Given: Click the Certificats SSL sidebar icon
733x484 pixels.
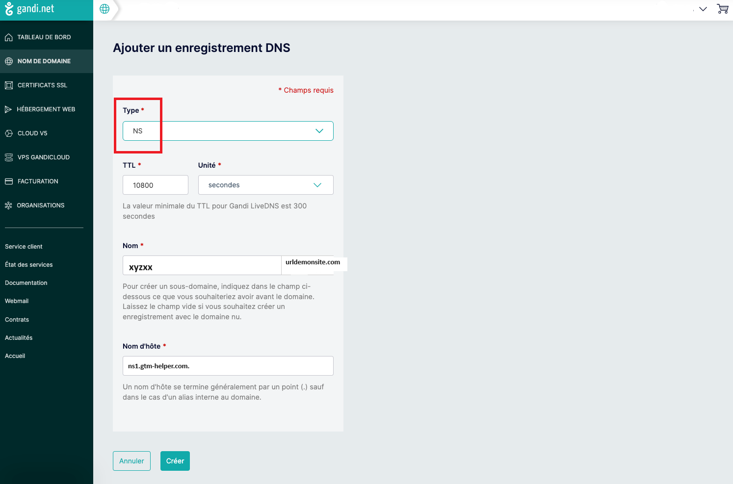Looking at the screenshot, I should pos(9,85).
